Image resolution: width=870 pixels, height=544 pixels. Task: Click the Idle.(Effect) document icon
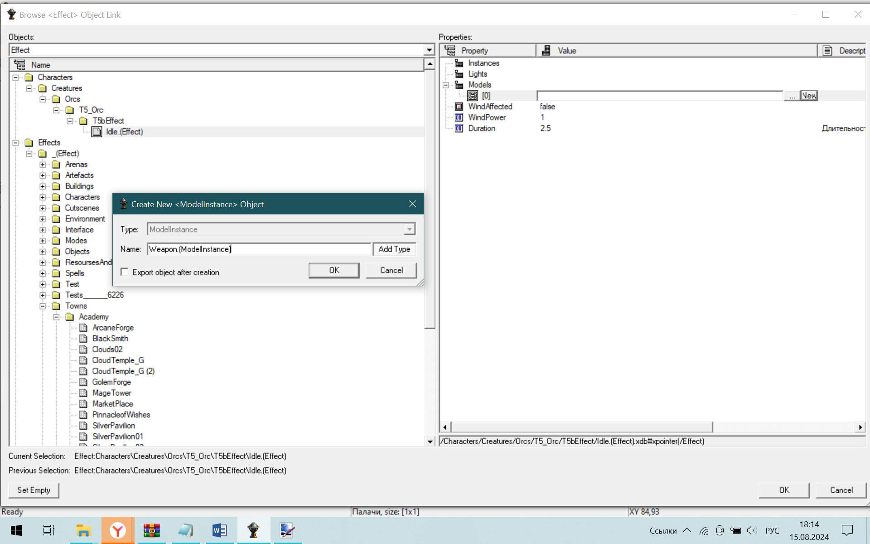point(97,132)
